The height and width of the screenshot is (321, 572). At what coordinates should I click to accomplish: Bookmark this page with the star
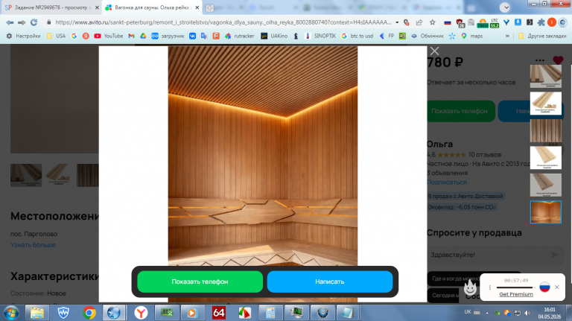pos(432,22)
